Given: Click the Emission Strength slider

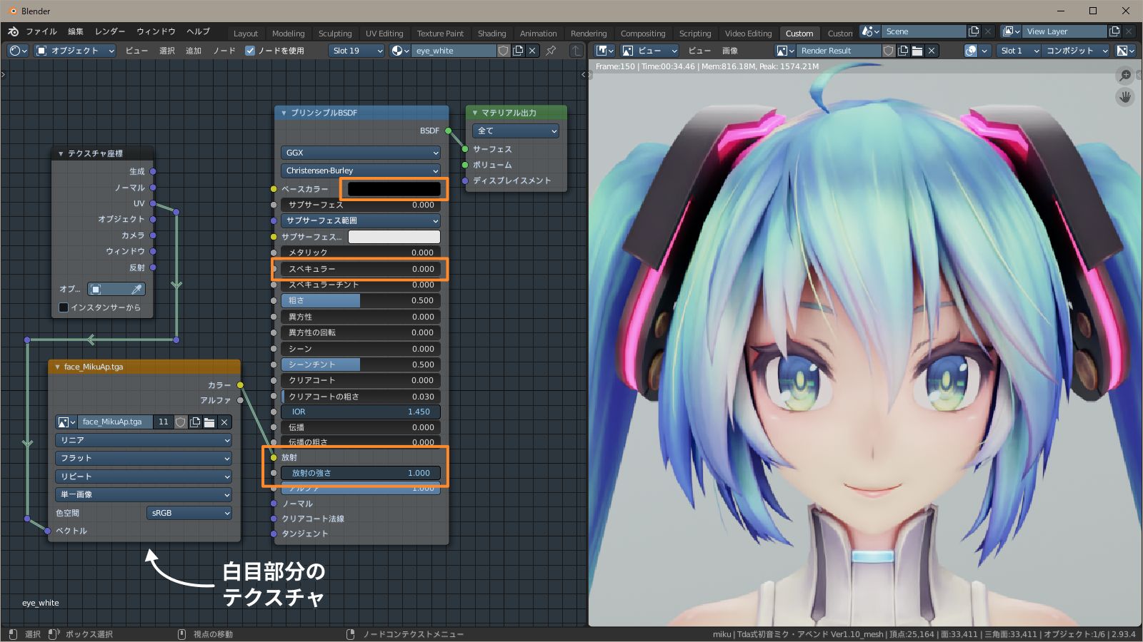Looking at the screenshot, I should tap(361, 473).
